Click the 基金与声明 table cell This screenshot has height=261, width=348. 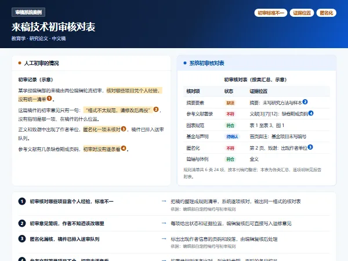pos(197,137)
